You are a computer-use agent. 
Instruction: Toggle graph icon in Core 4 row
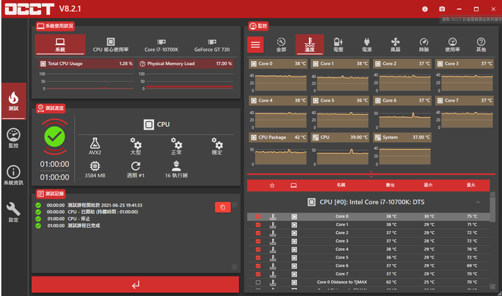273,249
